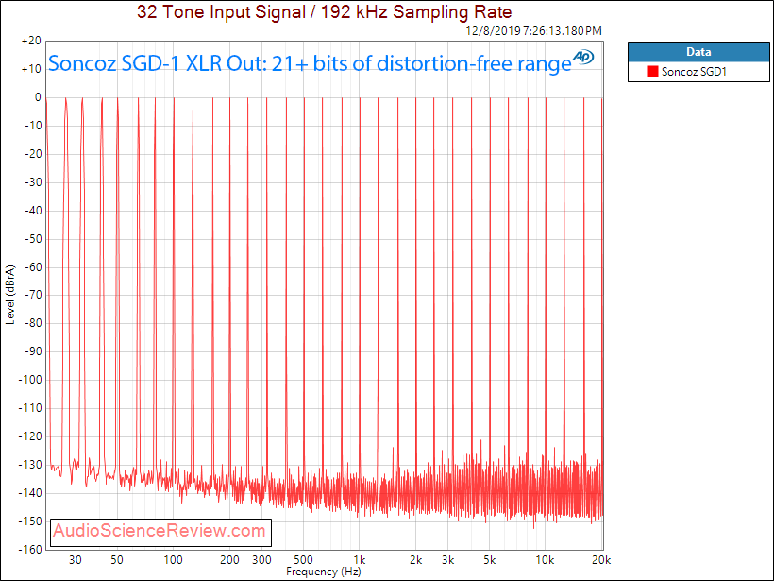Viewport: 774px width, 581px height.
Task: Select the +20 level axis tick label
Action: pyautogui.click(x=31, y=41)
